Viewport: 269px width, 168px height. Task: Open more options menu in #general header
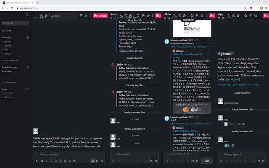(x=260, y=16)
